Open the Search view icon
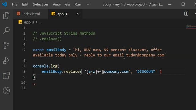 [6, 31]
